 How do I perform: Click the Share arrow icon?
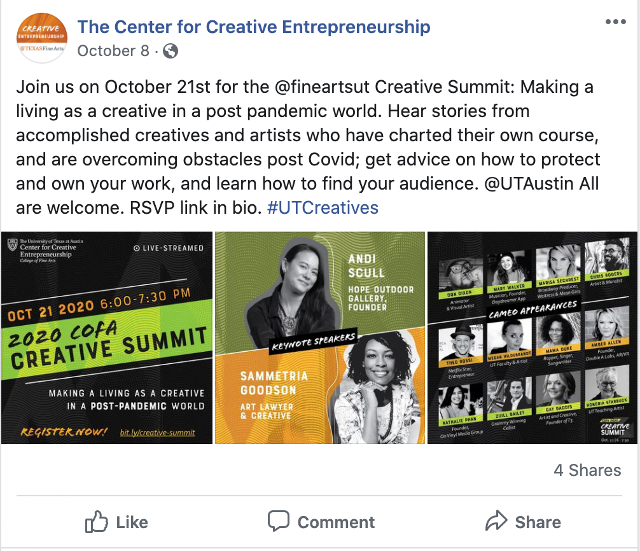click(496, 520)
